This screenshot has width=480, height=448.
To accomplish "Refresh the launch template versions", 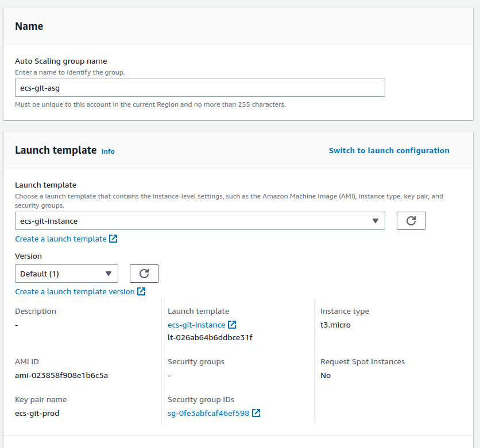I will pos(144,274).
